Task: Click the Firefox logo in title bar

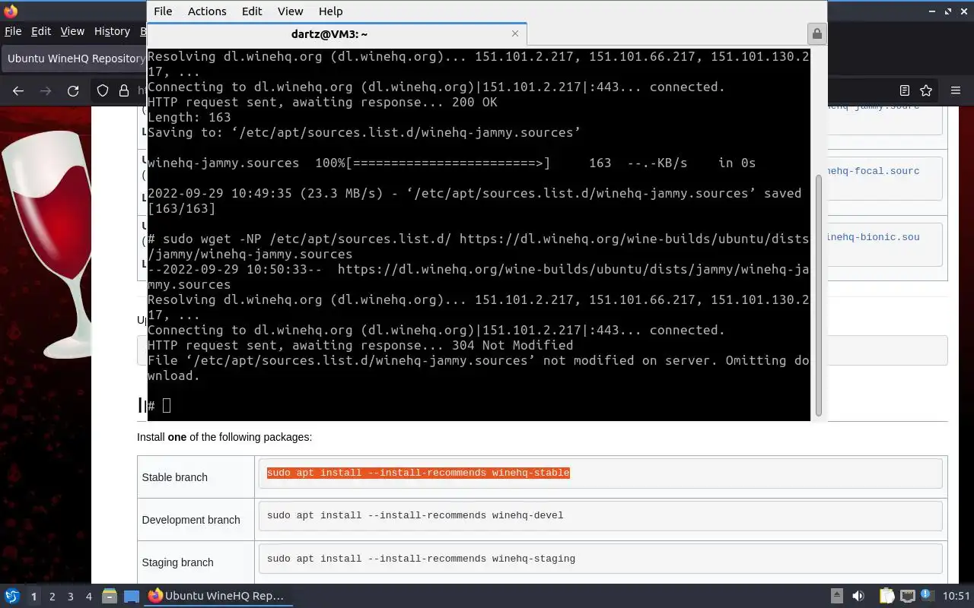Action: [11, 11]
